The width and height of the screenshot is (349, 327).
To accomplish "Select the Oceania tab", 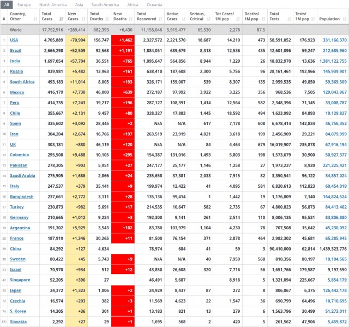I will (155, 4).
